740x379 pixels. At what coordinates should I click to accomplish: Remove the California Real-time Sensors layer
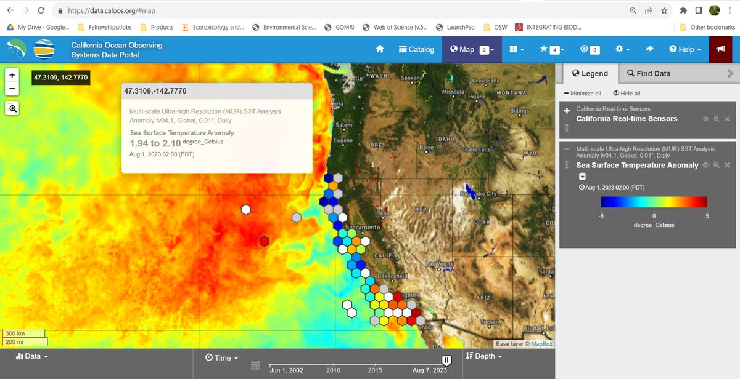[726, 119]
